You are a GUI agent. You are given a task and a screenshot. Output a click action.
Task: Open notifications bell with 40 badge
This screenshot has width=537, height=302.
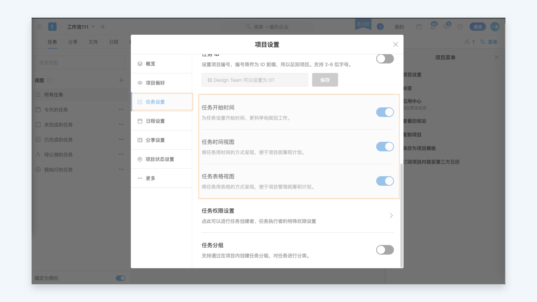click(433, 27)
